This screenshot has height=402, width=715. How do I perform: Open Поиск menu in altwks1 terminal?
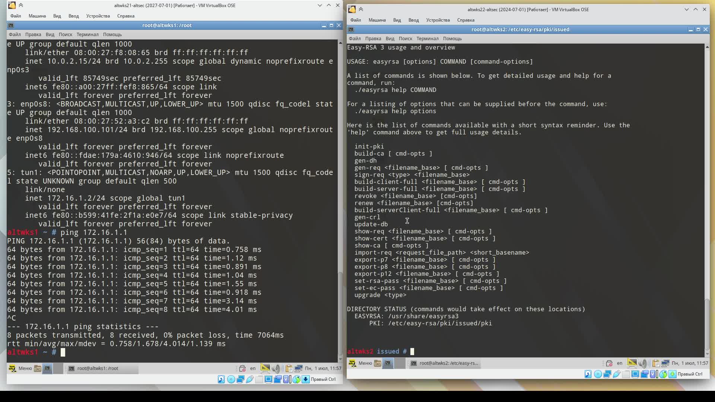pos(66,34)
